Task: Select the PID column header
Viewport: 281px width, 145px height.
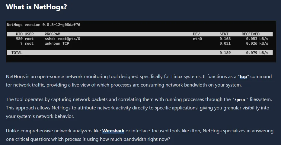Action: coord(19,34)
